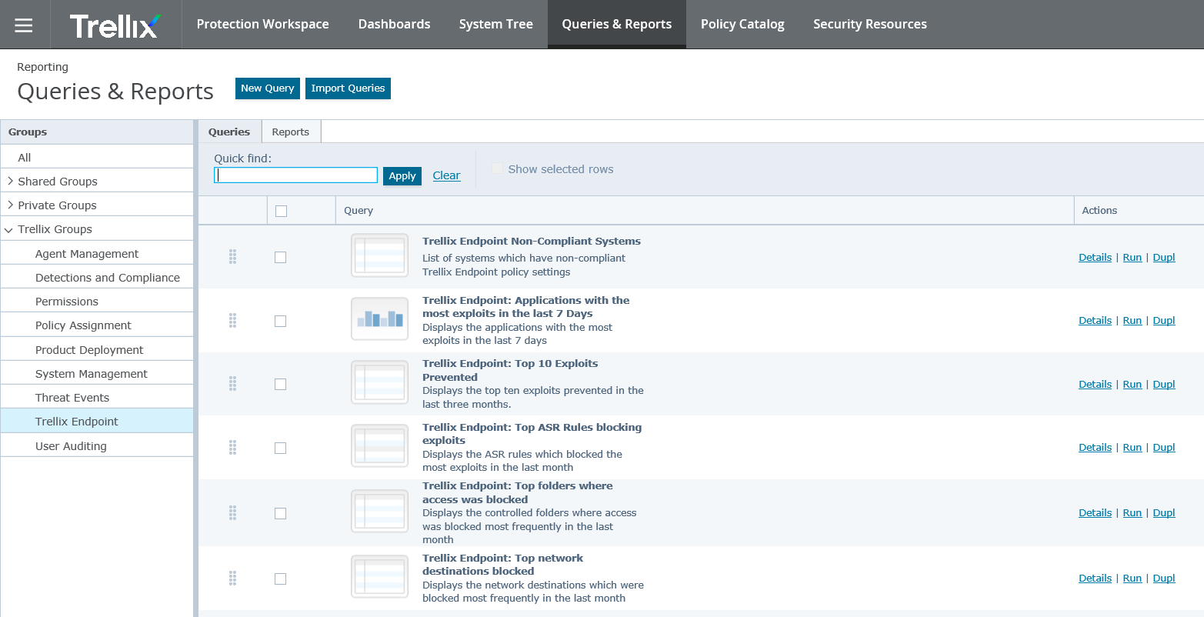Focus the Quick find input field
Viewport: 1204px width, 617px height.
pos(295,175)
